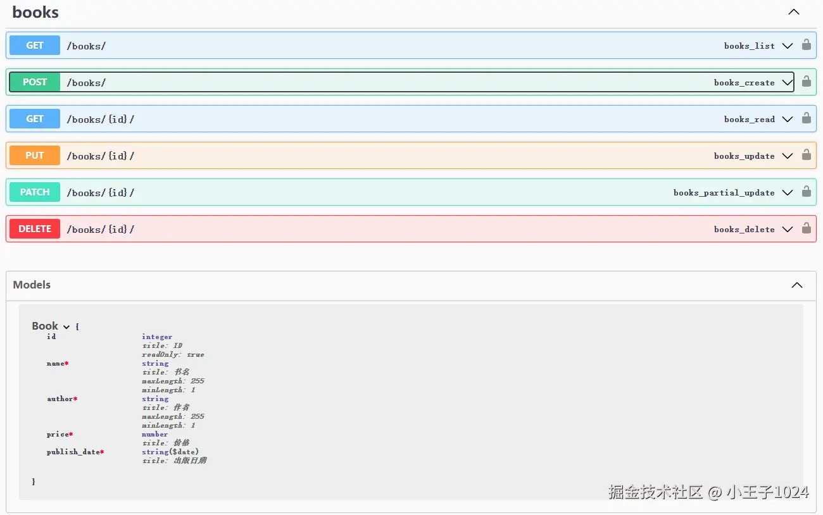The image size is (823, 515).
Task: Click the books_read operation id text
Action: [750, 120]
